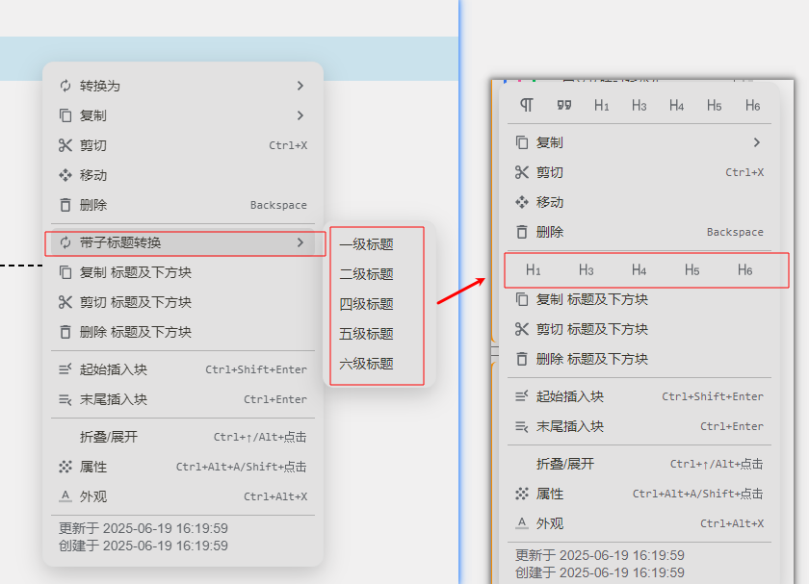
Task: Click the scissors 剪切 Ctrl+X icon in left menu
Action: tap(65, 145)
